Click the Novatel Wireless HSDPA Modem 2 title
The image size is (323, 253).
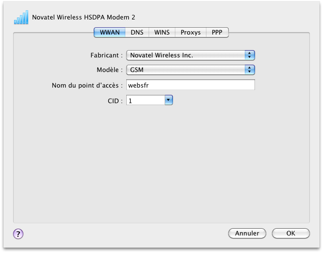coord(84,18)
